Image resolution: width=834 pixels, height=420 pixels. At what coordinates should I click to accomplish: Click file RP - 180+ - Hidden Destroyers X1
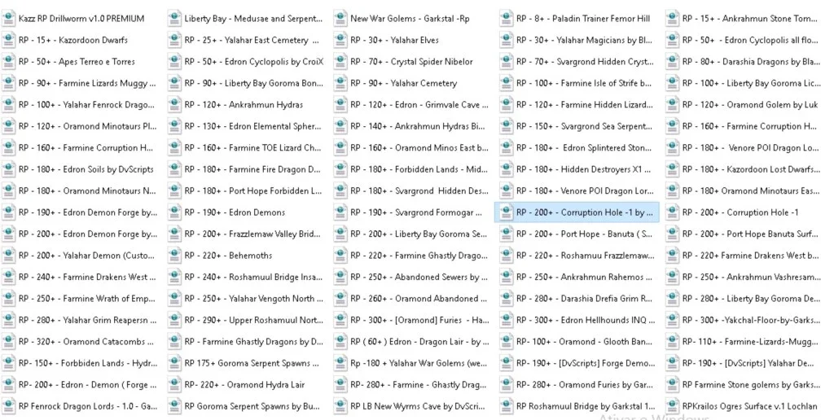click(583, 169)
